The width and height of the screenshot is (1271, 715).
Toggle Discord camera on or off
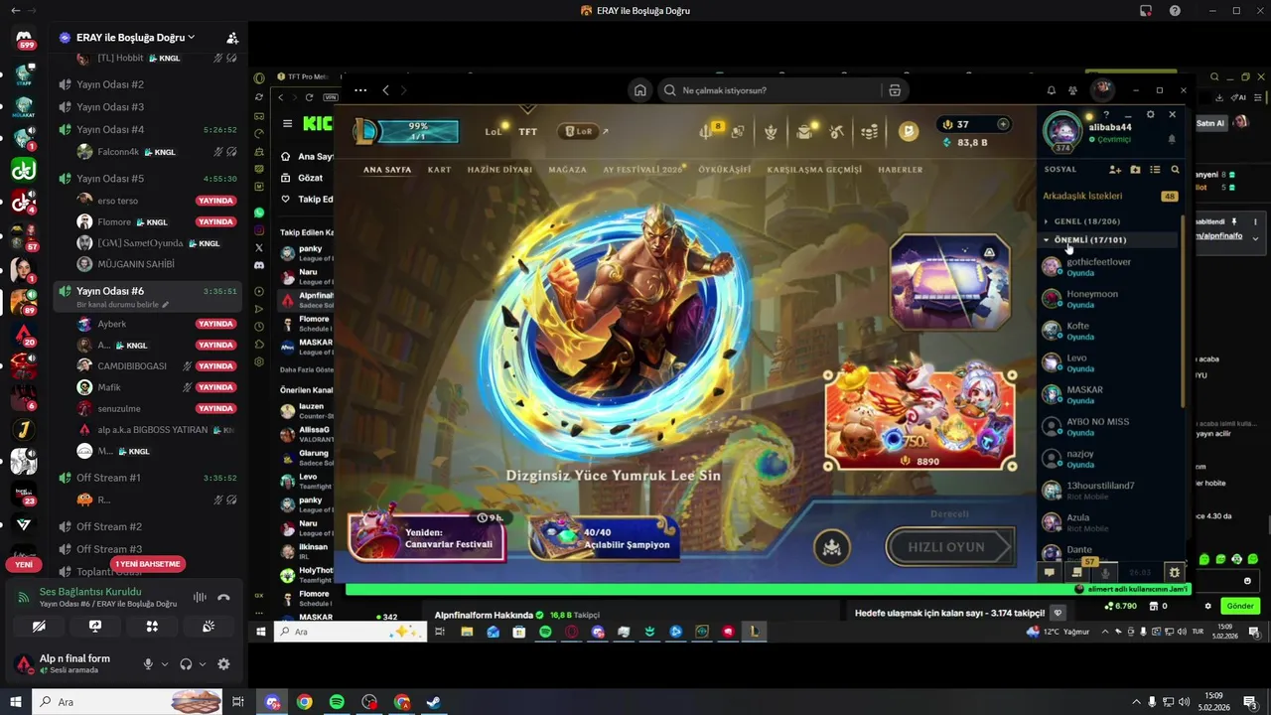pos(39,627)
